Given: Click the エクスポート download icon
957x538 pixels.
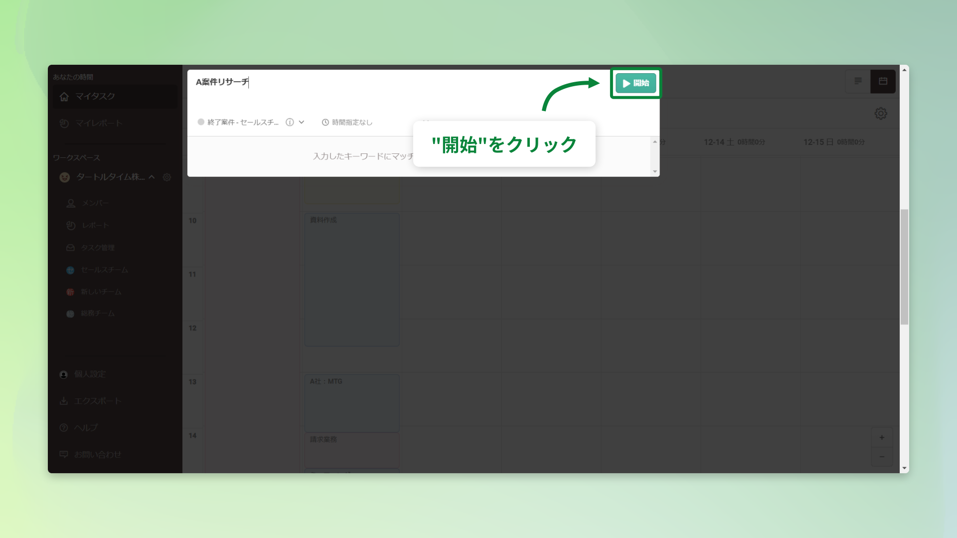Looking at the screenshot, I should coord(64,401).
